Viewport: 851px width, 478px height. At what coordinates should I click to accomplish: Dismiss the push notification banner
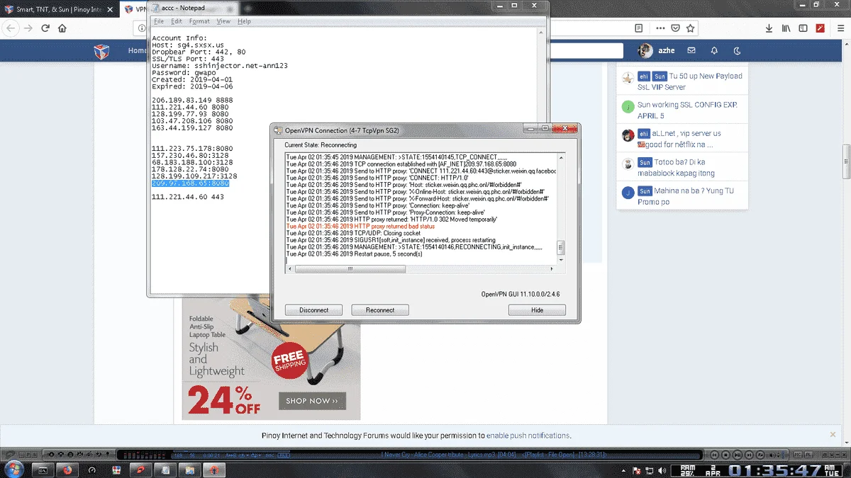(x=833, y=434)
